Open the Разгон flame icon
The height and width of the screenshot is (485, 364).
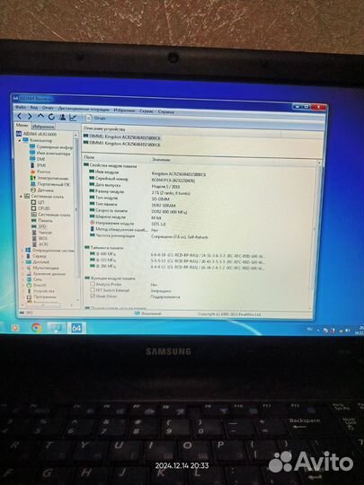pos(33,172)
